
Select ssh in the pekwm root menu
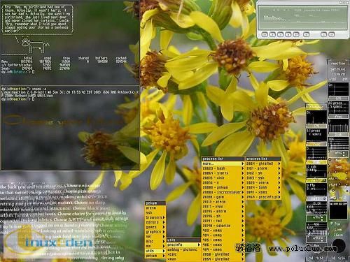point(155,212)
